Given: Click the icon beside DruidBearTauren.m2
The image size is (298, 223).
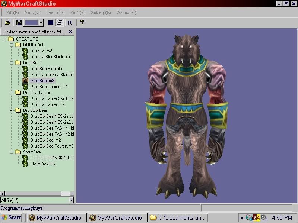Looking at the screenshot, I should click(x=25, y=87).
